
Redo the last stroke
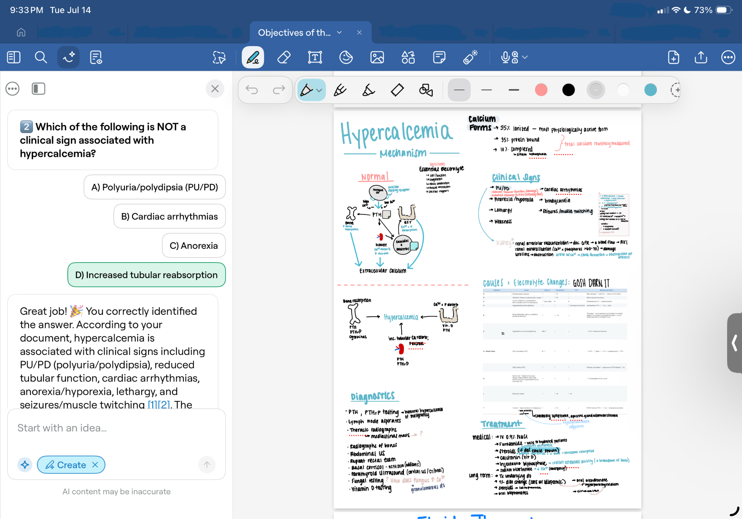279,90
